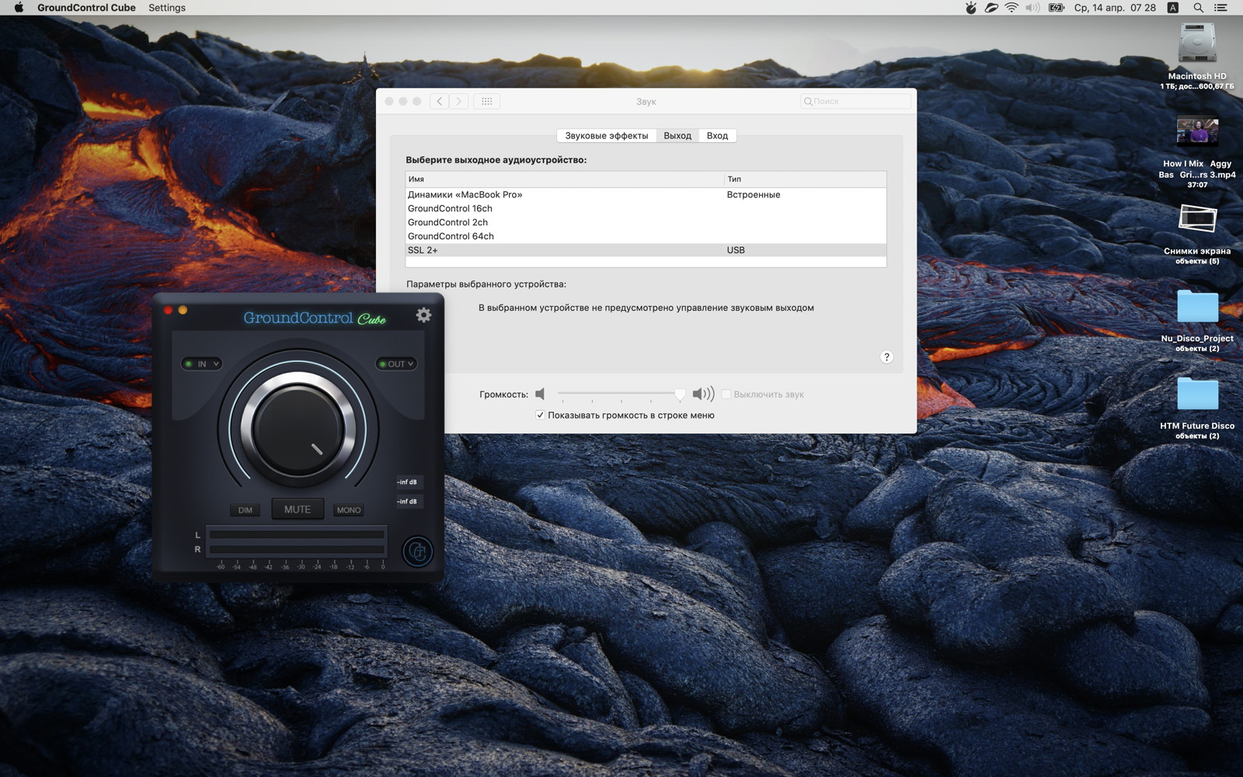Click the leaf-shaped menu bar icon

click(991, 8)
